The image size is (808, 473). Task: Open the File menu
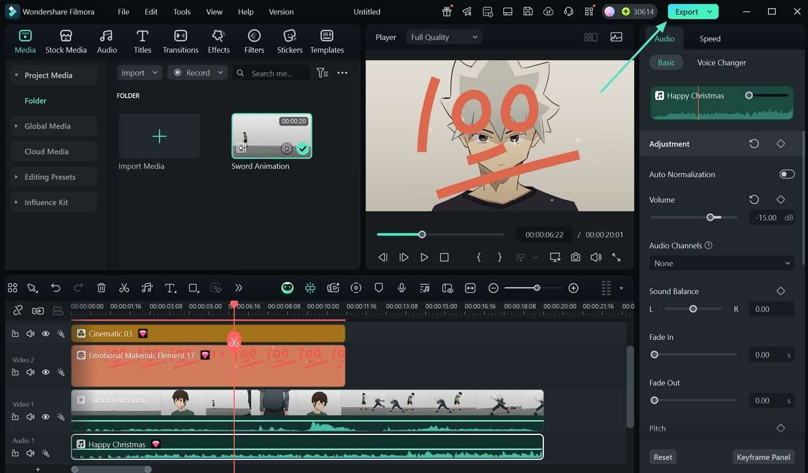point(124,12)
